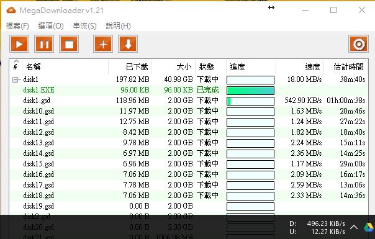375x239 pixels.
Task: Start downloads with the orange play button
Action: tap(19, 44)
